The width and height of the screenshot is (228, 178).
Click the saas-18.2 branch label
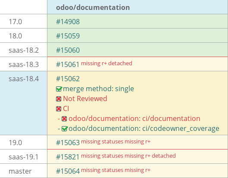[24, 50]
